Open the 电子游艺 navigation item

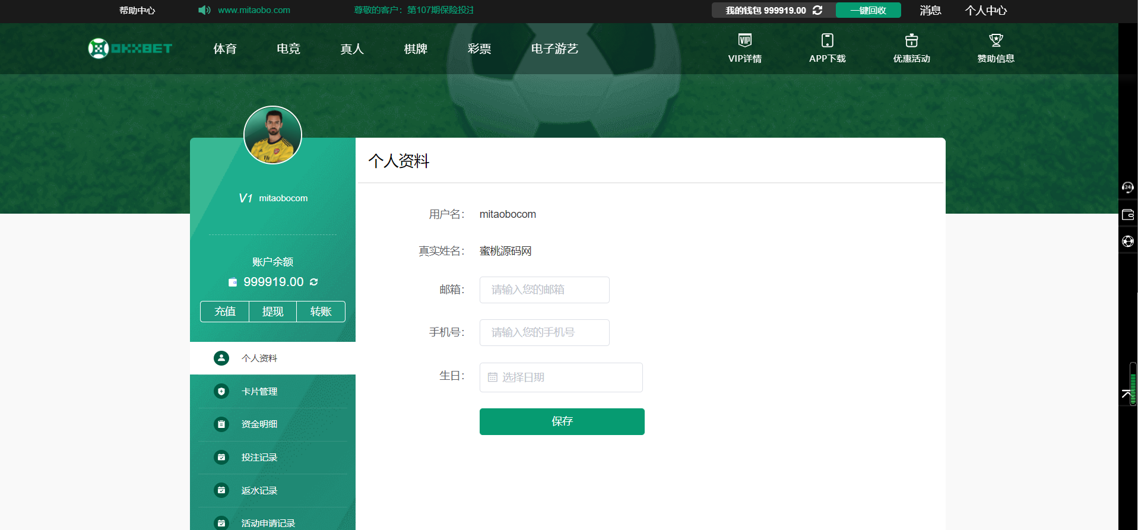(554, 49)
